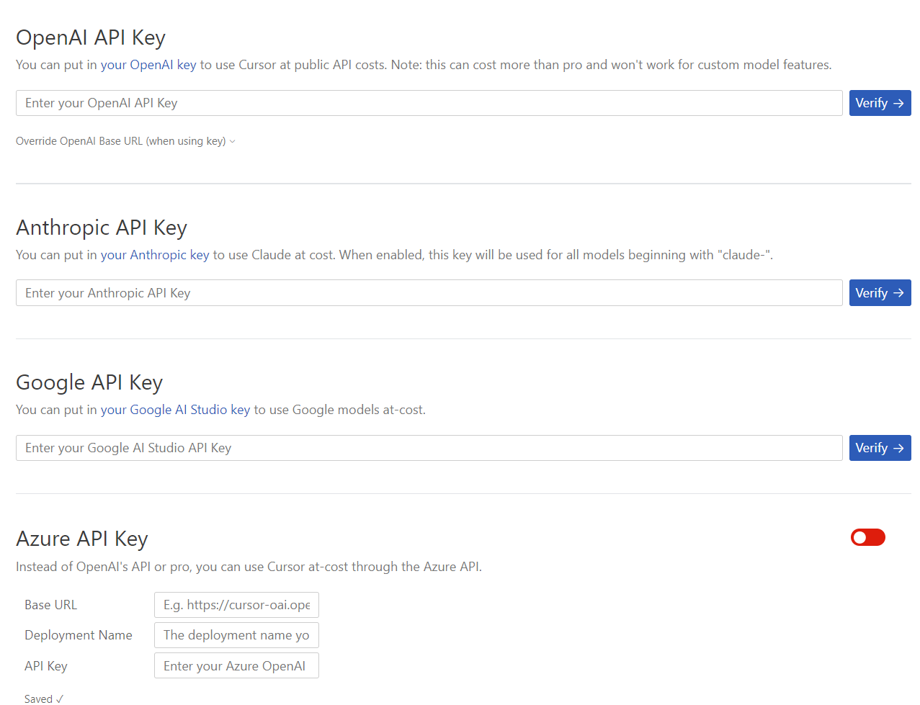Image resolution: width=920 pixels, height=705 pixels.
Task: Click the arrow icon on OpenAI Verify
Action: 898,103
